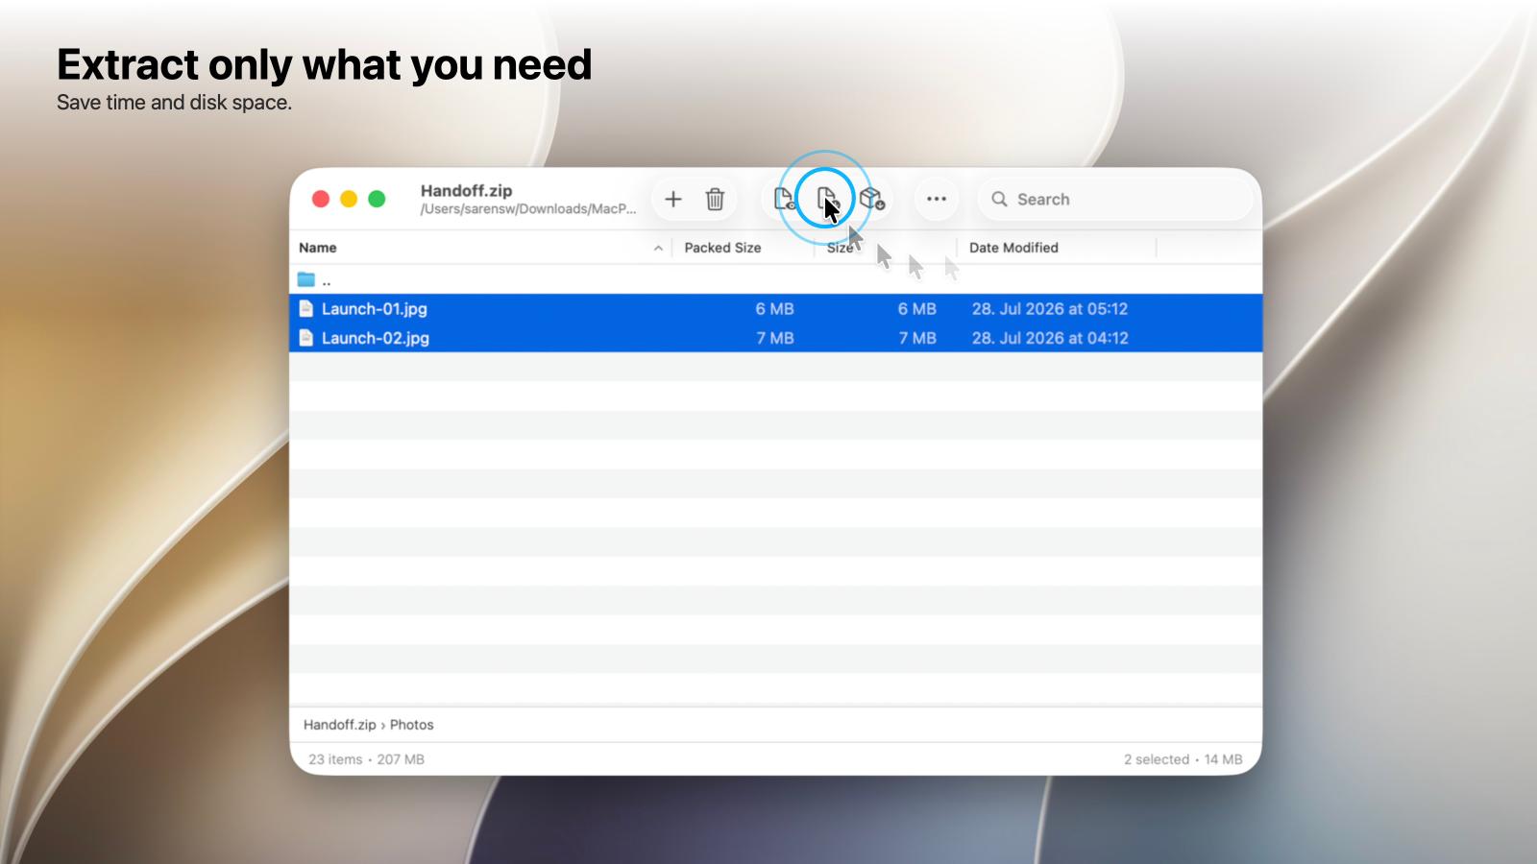Sort by the Packed Size column header
The width and height of the screenshot is (1537, 864).
point(722,248)
